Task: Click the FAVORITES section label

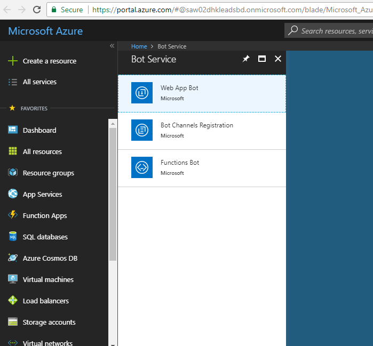Action: (34, 108)
